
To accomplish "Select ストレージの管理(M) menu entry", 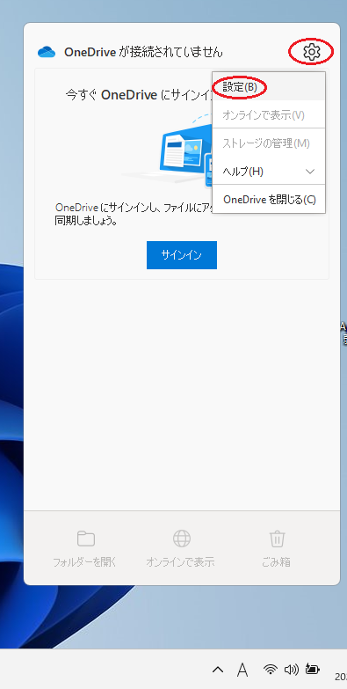I will tap(269, 143).
